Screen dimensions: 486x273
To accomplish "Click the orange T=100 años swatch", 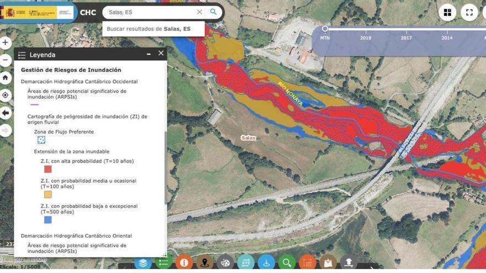I will (x=47, y=194).
